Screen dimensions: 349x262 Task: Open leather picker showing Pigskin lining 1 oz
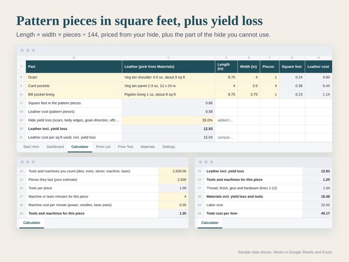click(168, 95)
